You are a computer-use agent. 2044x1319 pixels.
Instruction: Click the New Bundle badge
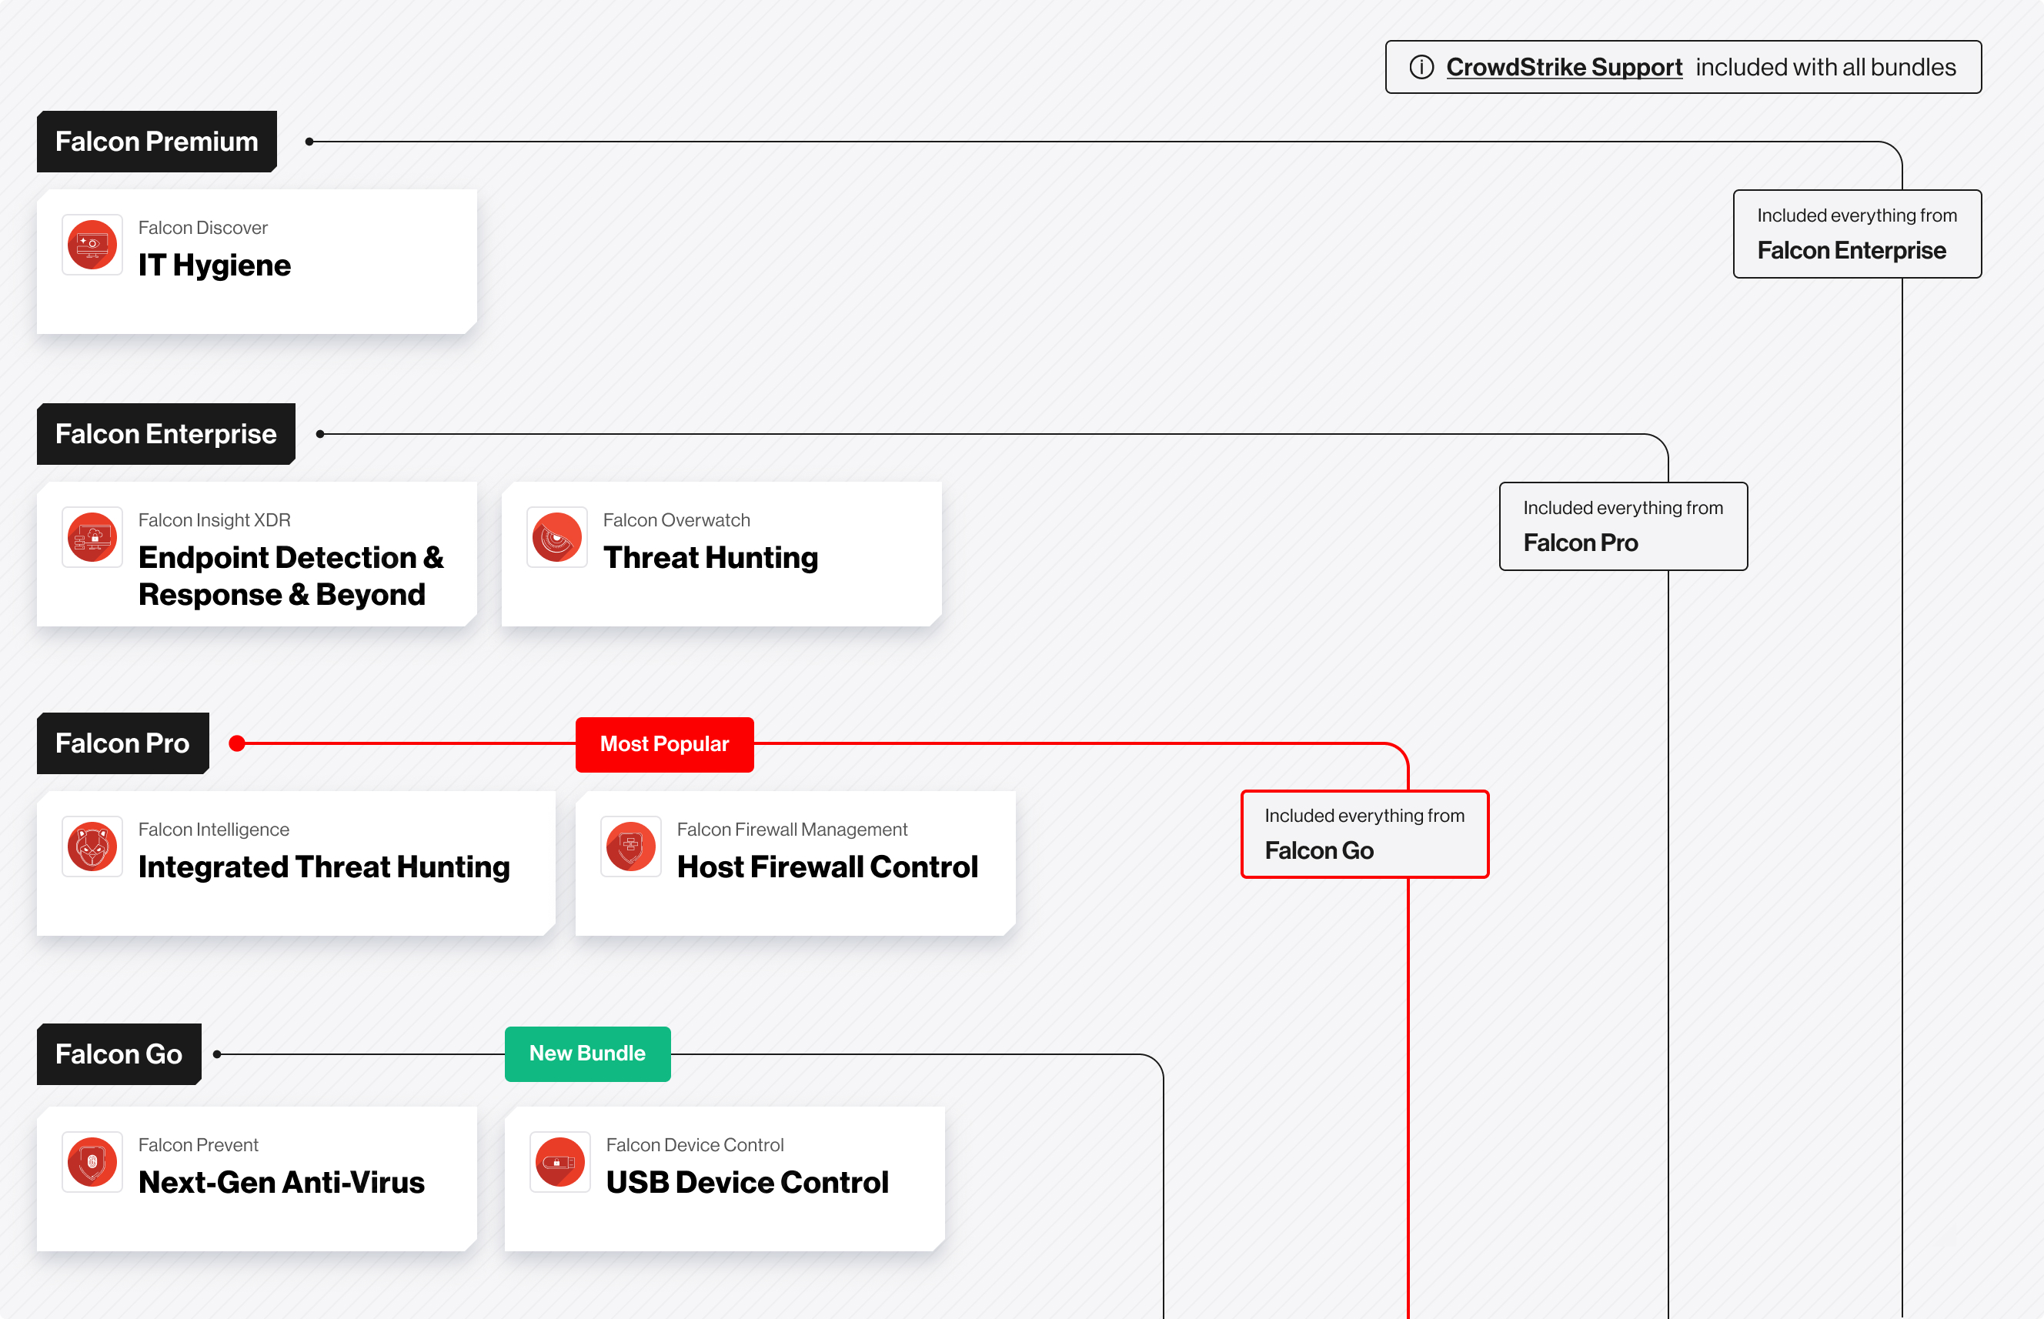[587, 1054]
